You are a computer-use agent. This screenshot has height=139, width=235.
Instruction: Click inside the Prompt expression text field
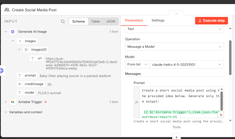[180, 102]
